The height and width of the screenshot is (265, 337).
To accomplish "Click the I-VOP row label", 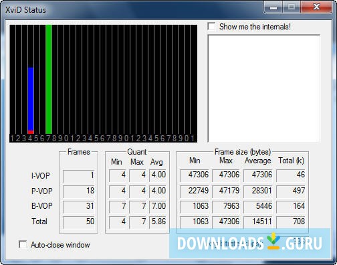I will click(x=40, y=176).
